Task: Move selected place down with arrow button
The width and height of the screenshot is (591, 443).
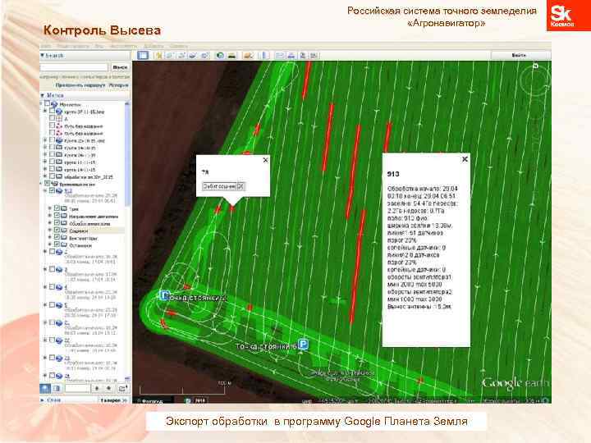Action: click(x=109, y=388)
